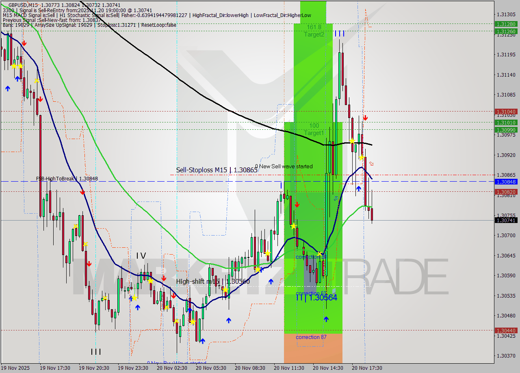Screen dimensions: 520x373
Task: Select the blue buy arrow below the correction 87 zone
Action: [x=326, y=319]
